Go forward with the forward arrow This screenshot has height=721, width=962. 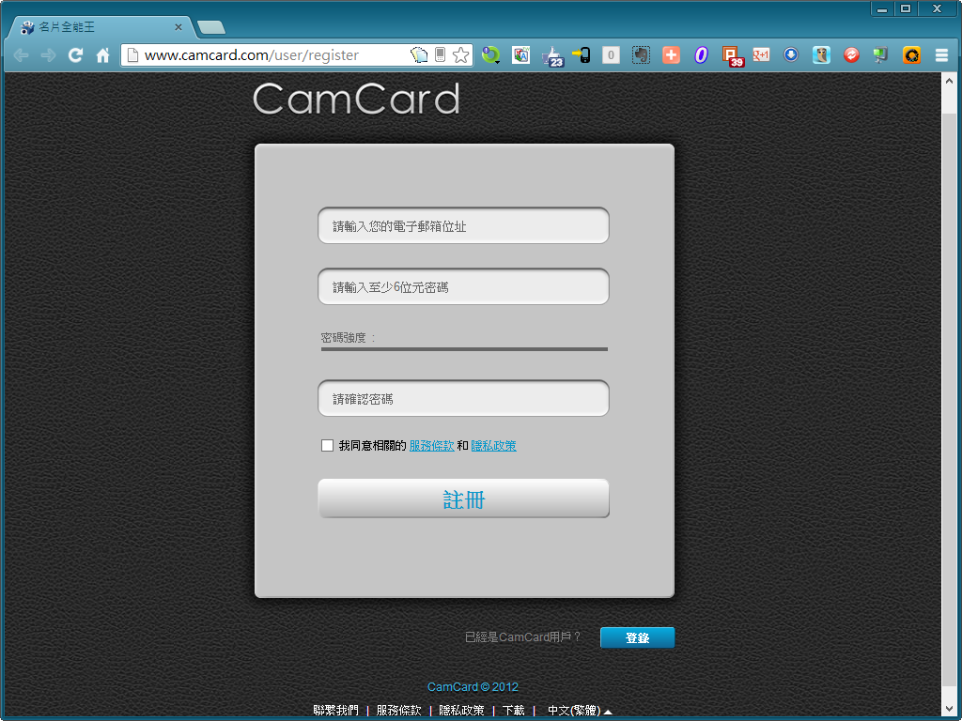(x=49, y=55)
